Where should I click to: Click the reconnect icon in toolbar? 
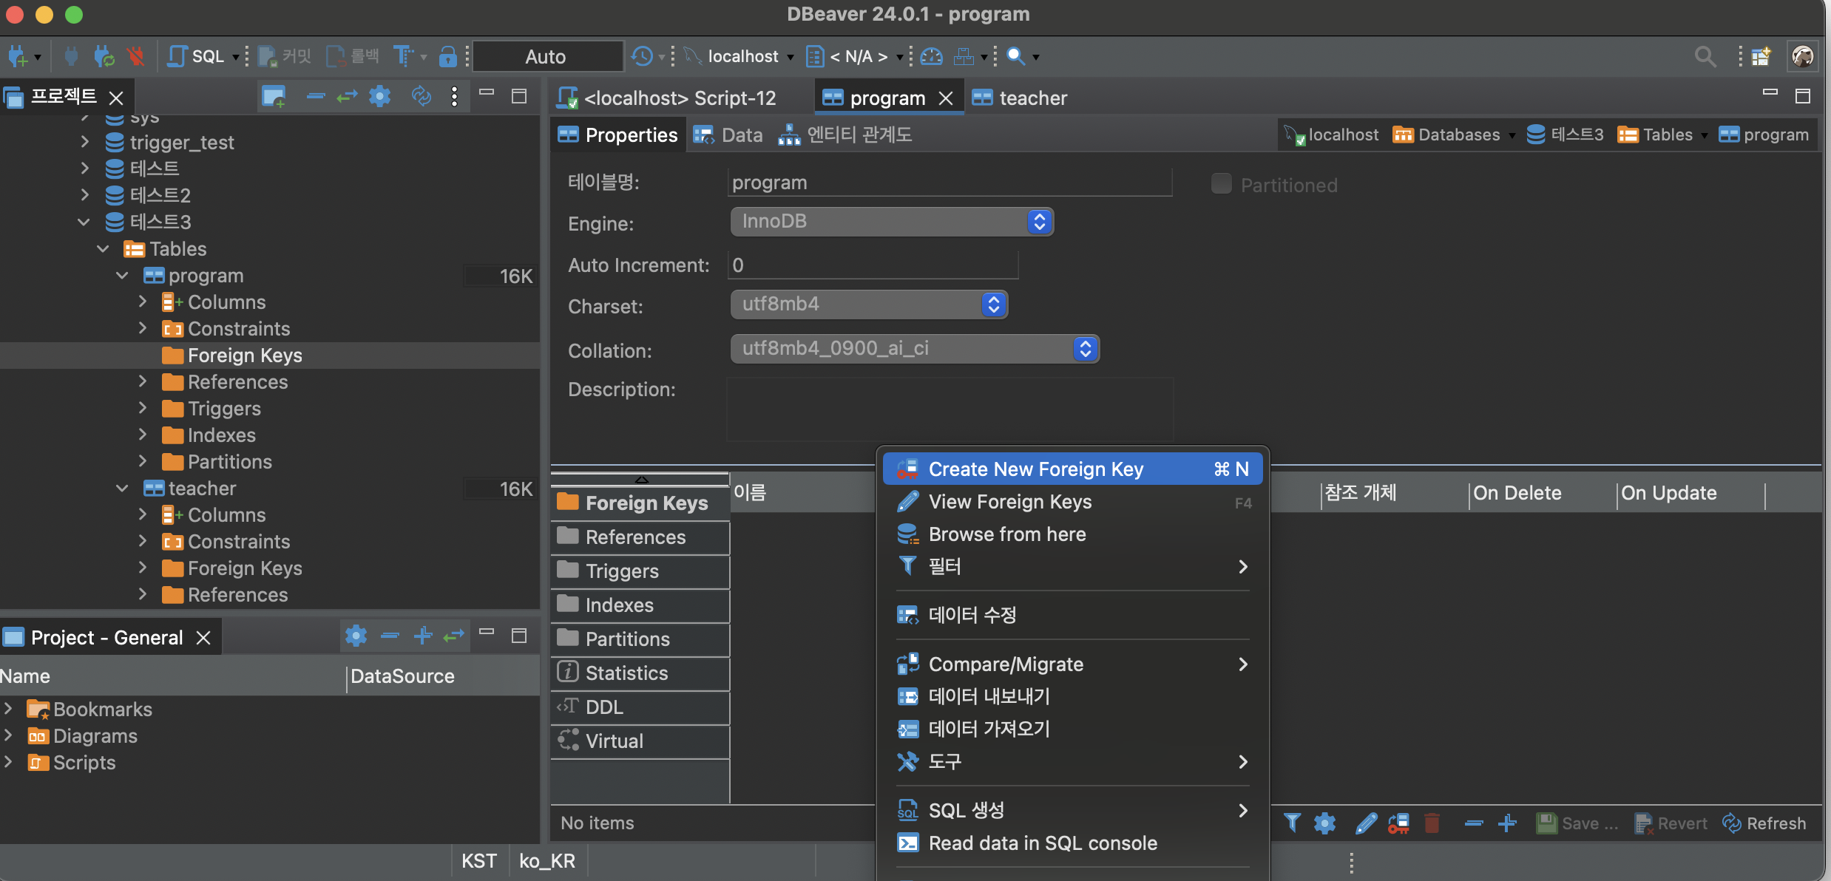tap(104, 56)
